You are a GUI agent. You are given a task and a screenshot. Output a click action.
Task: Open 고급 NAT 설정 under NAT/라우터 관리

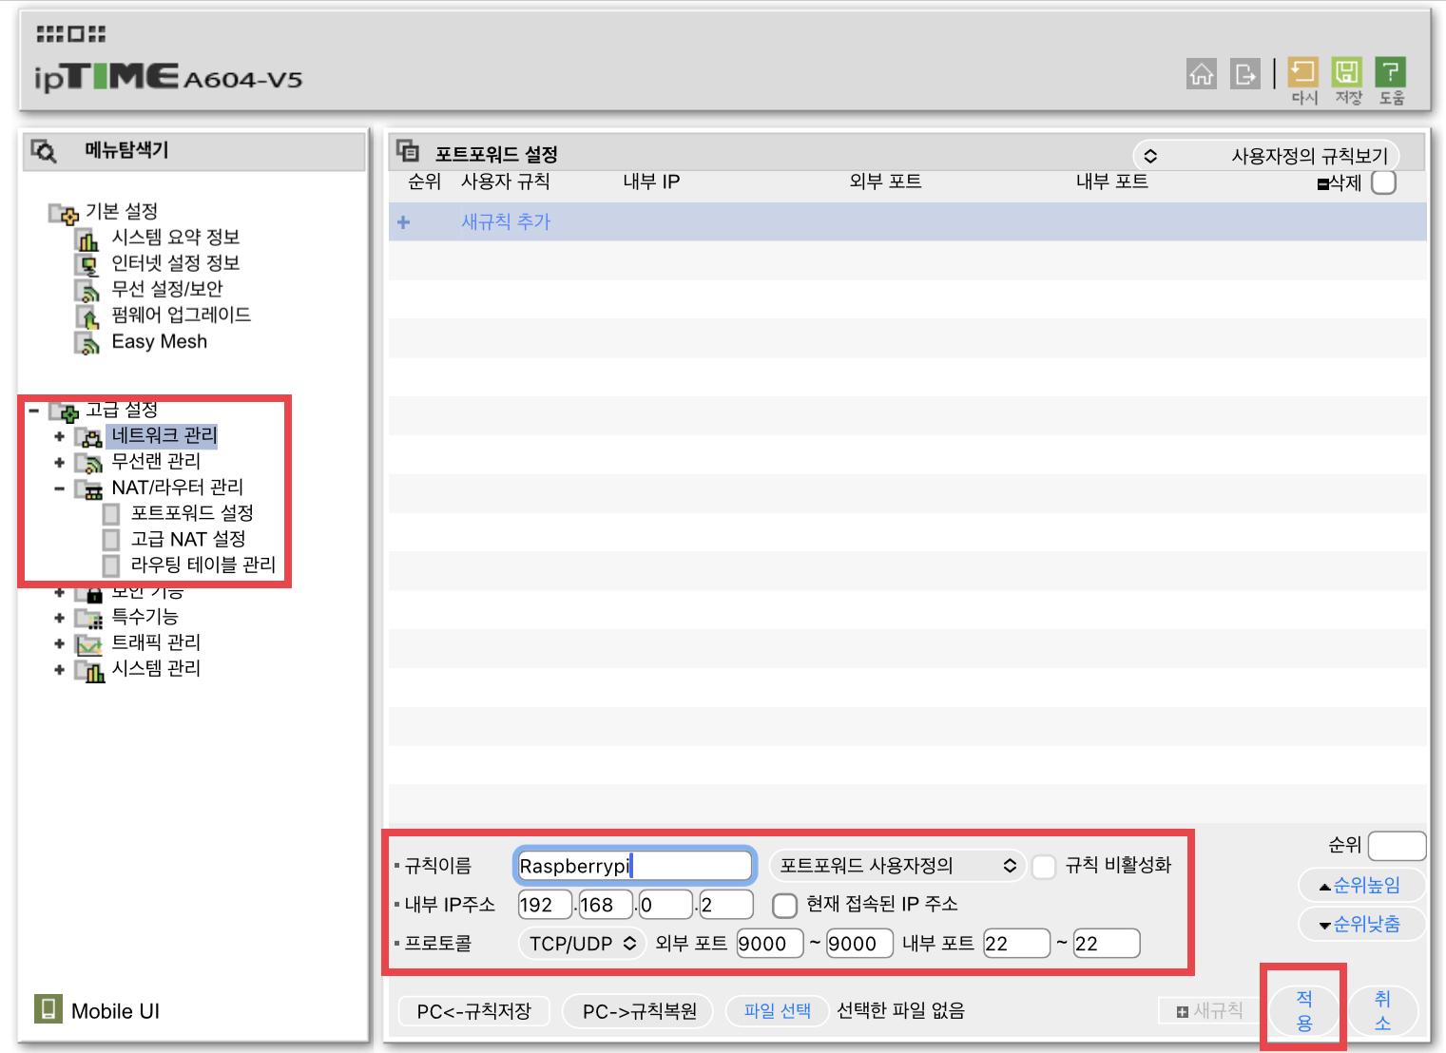[x=188, y=539]
